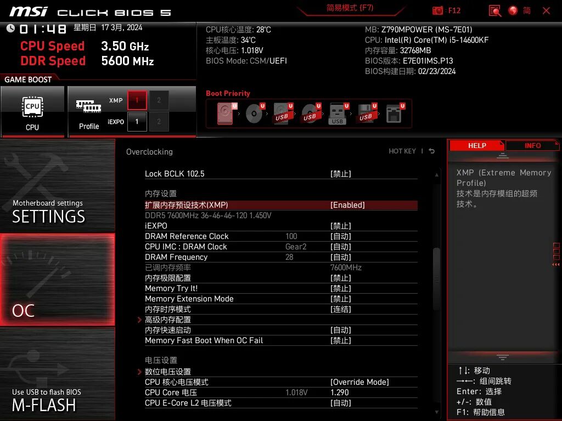The width and height of the screenshot is (562, 421).
Task: Select the 内存极限配置 row
Action: tap(281, 278)
